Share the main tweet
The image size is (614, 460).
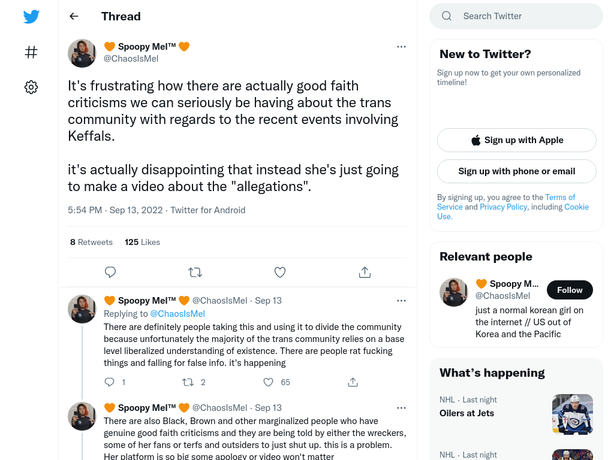(x=365, y=272)
